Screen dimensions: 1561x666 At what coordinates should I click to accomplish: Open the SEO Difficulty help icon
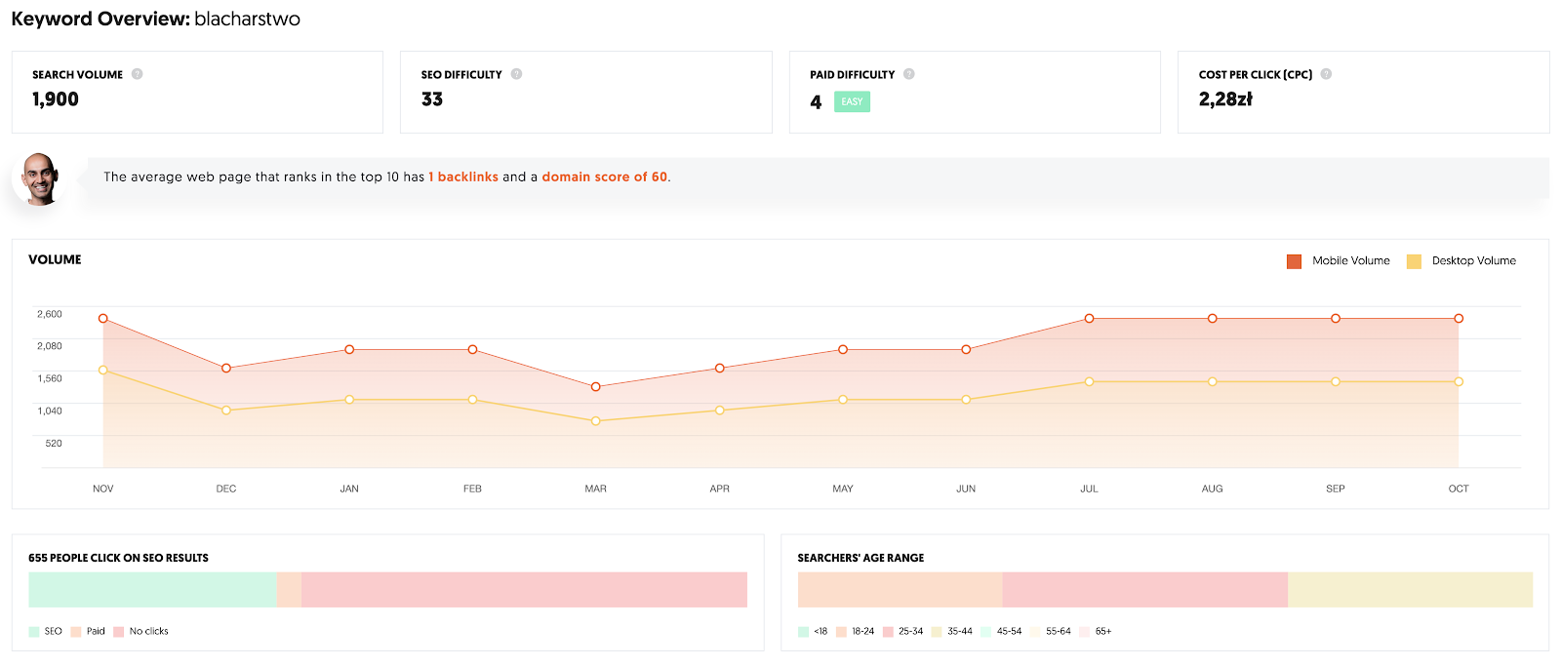pyautogui.click(x=516, y=74)
